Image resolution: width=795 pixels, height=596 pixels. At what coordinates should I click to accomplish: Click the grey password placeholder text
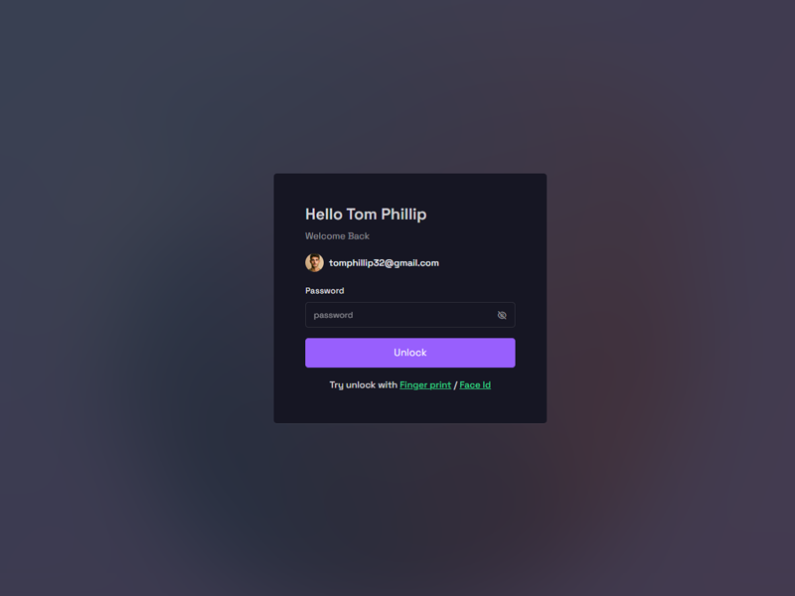[333, 315]
